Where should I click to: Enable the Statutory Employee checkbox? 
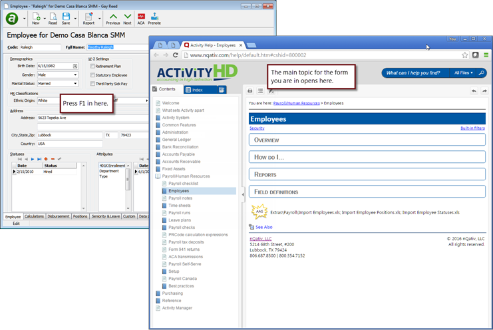click(x=92, y=75)
